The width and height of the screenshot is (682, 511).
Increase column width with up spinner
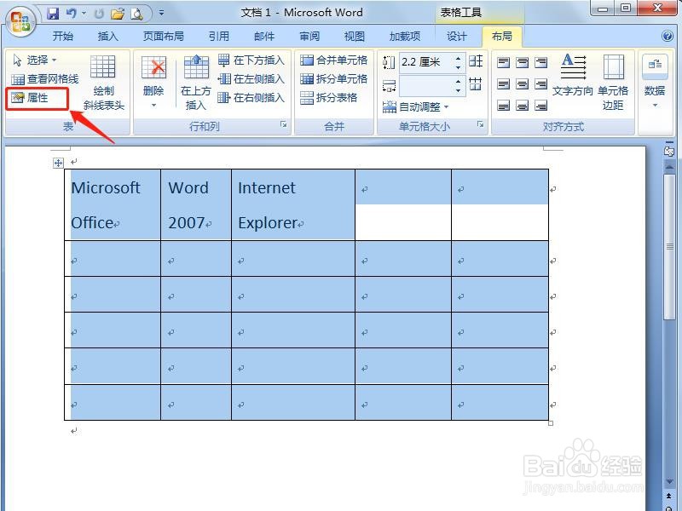458,81
